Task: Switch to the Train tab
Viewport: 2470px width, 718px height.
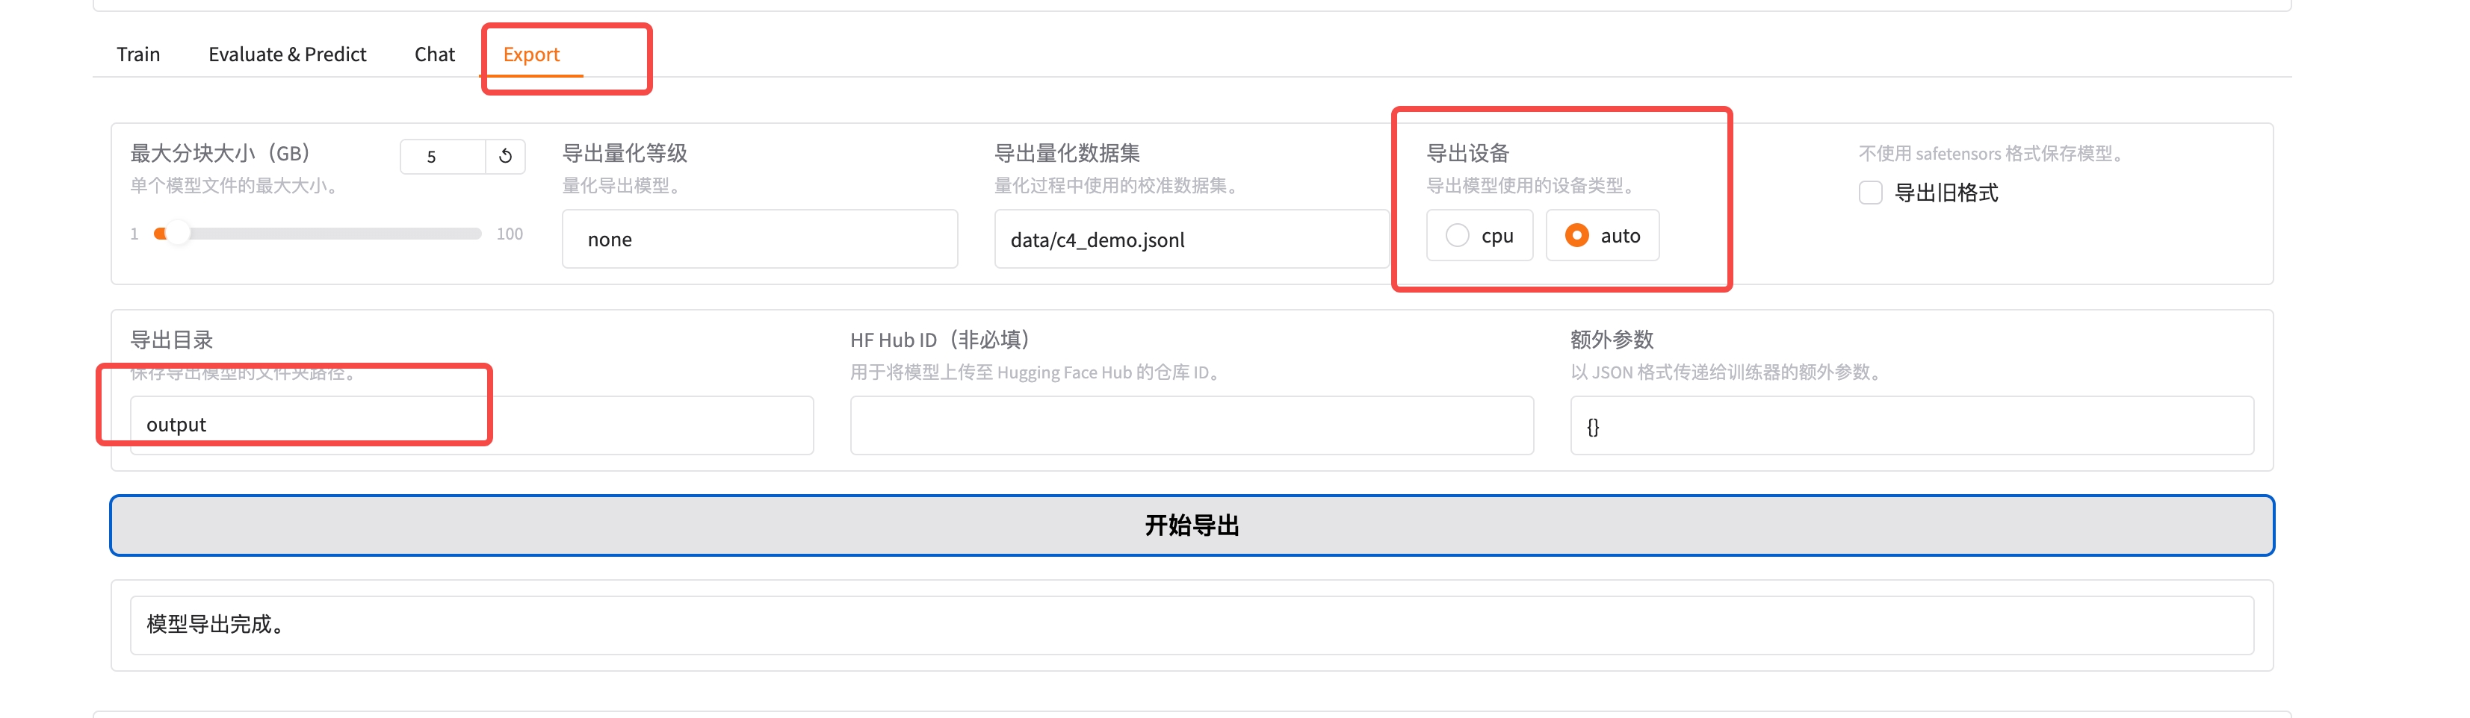Action: [138, 54]
